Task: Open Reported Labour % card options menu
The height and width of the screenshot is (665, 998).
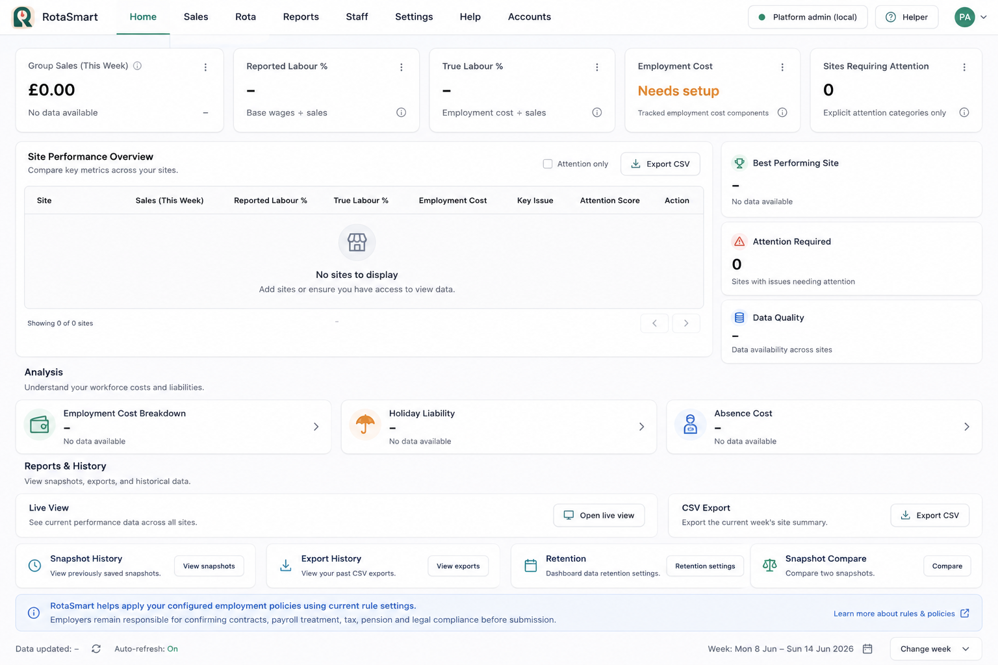Action: point(401,67)
